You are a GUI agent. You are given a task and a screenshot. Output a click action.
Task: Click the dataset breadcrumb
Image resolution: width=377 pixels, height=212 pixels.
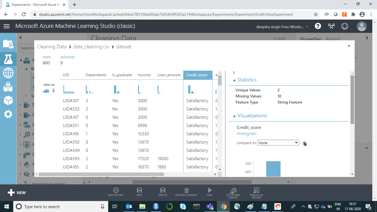pyautogui.click(x=124, y=47)
